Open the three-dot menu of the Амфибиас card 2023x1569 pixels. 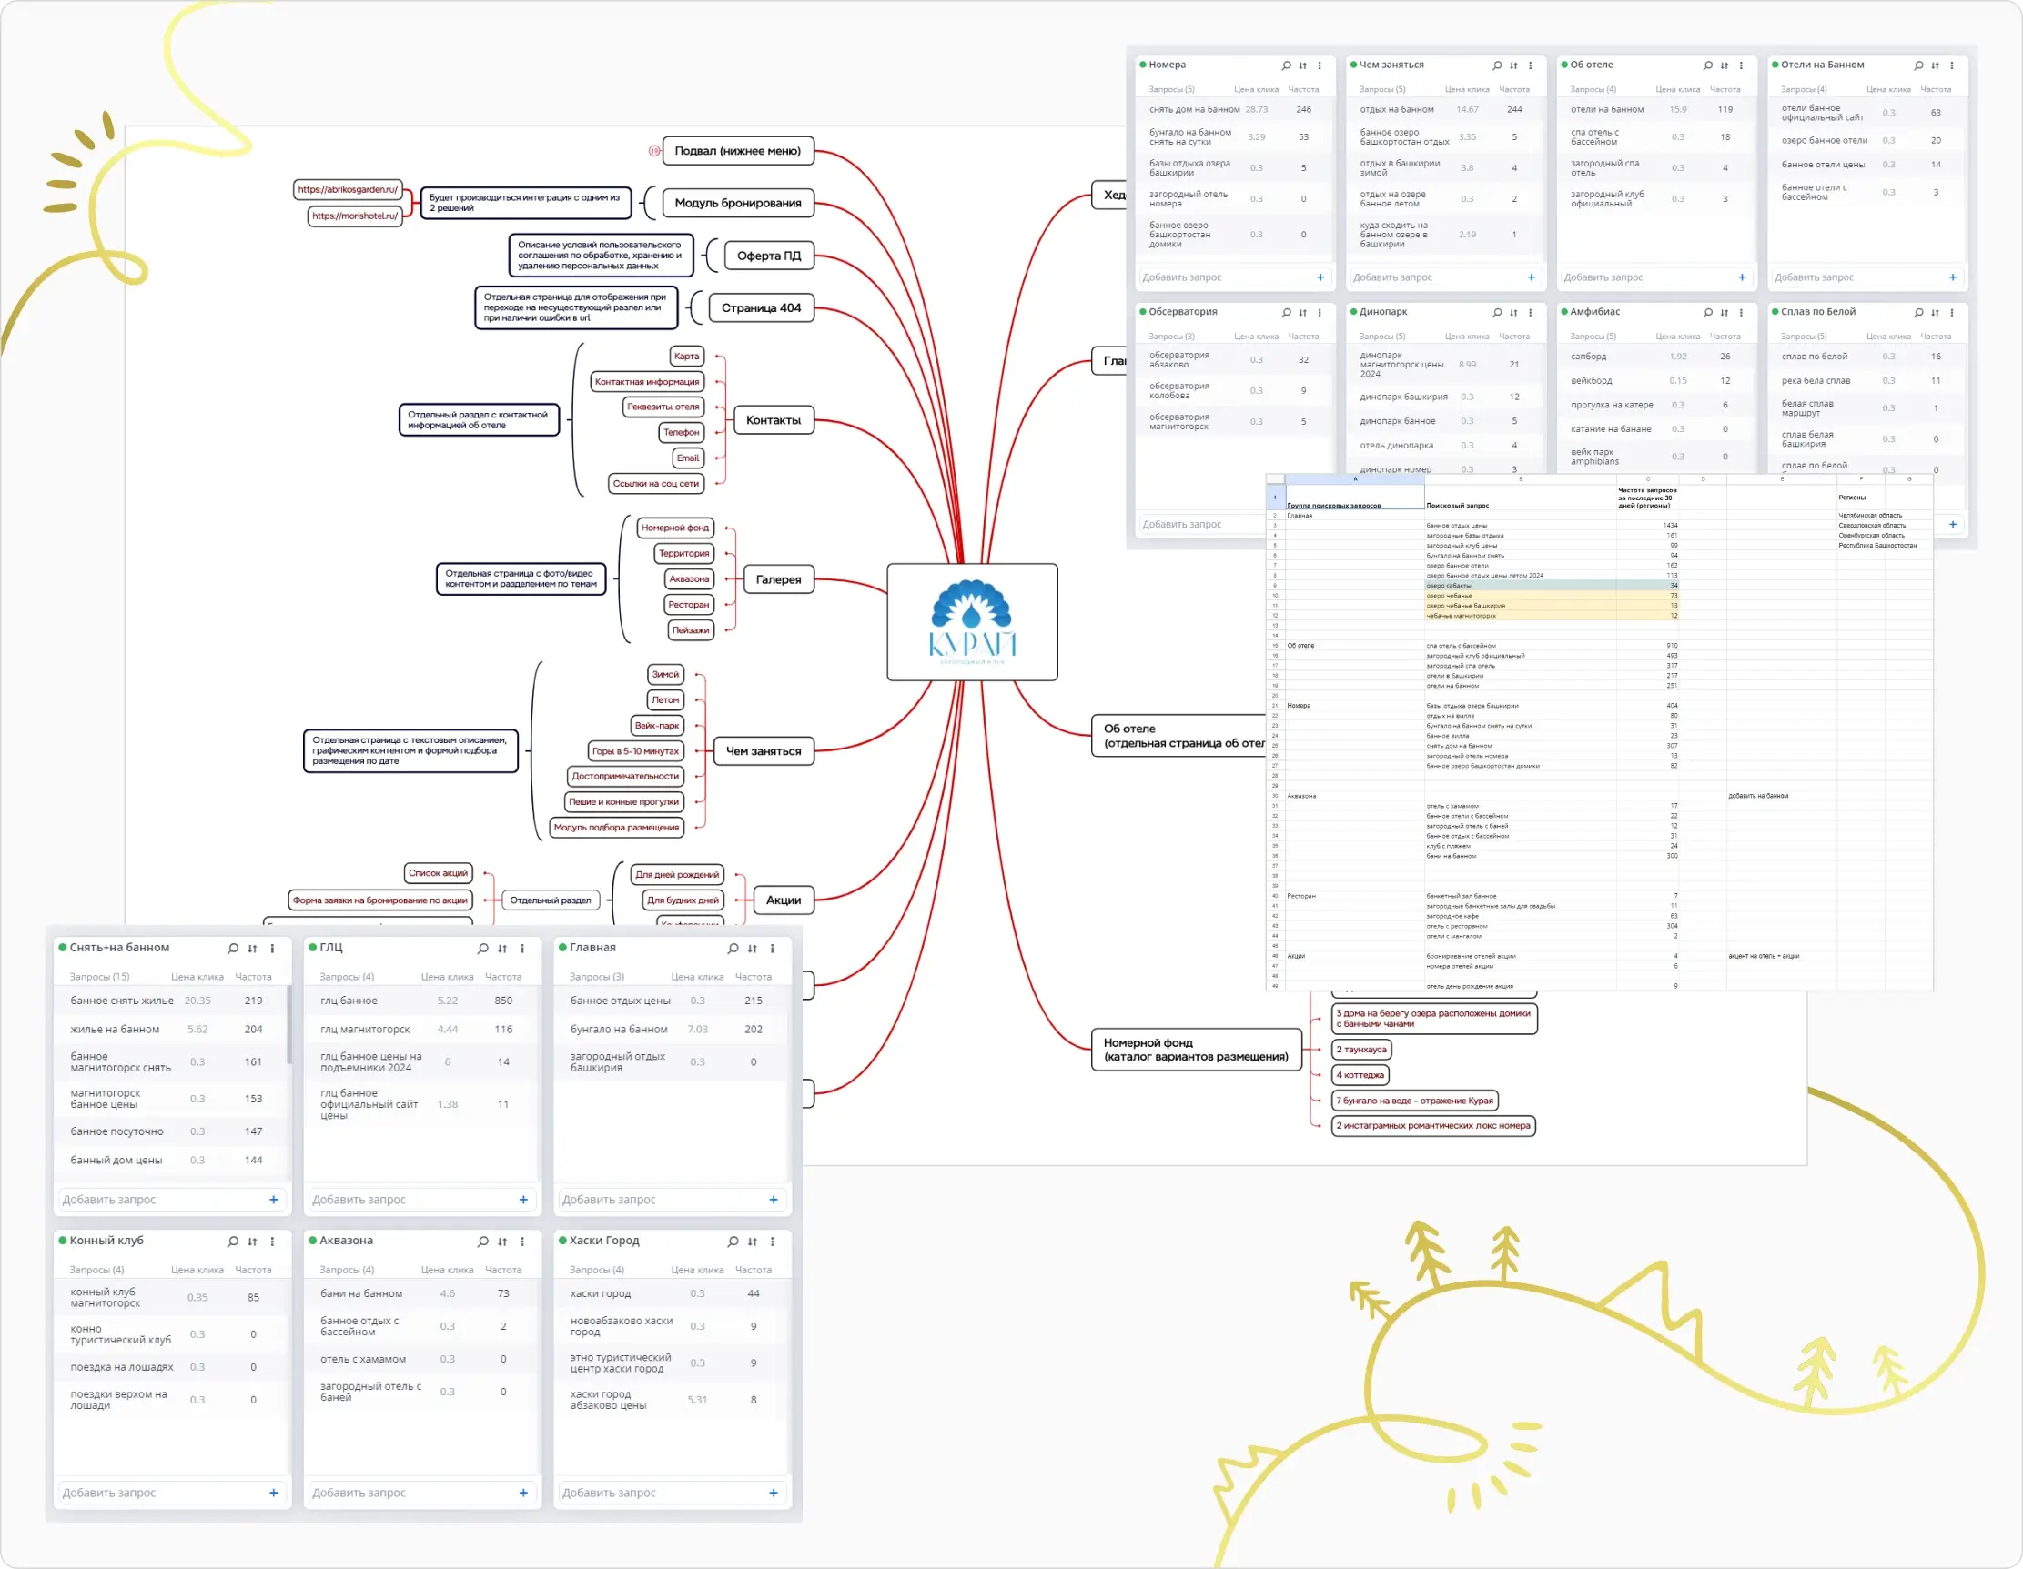[1742, 313]
